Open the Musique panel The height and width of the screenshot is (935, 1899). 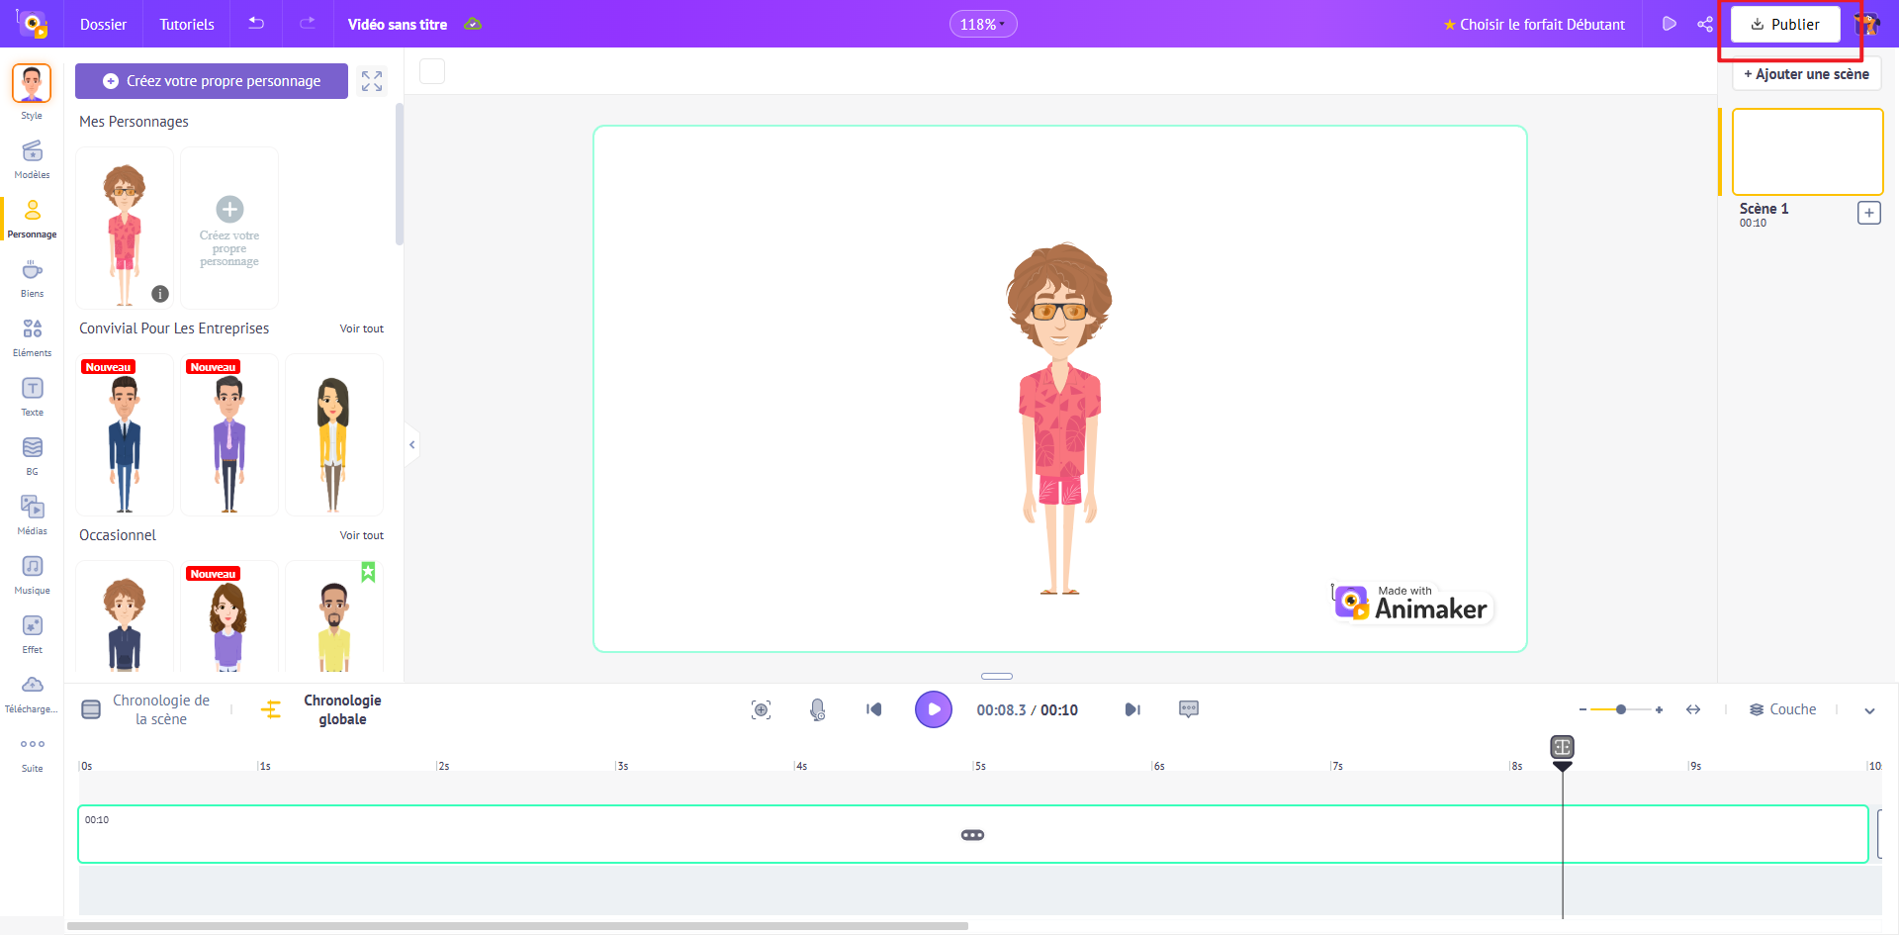pyautogui.click(x=32, y=573)
